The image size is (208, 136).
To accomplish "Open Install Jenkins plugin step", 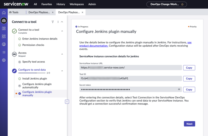I will 35,78.
